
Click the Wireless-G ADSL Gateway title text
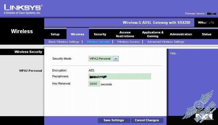click(156, 23)
